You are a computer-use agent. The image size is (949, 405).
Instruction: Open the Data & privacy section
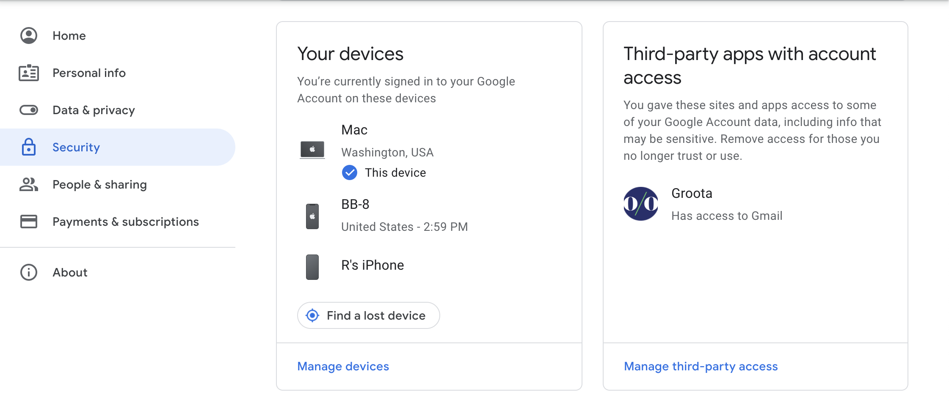coord(94,110)
